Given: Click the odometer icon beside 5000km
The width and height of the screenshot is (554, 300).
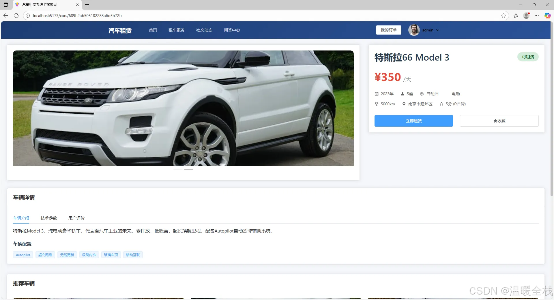Looking at the screenshot, I should point(377,104).
